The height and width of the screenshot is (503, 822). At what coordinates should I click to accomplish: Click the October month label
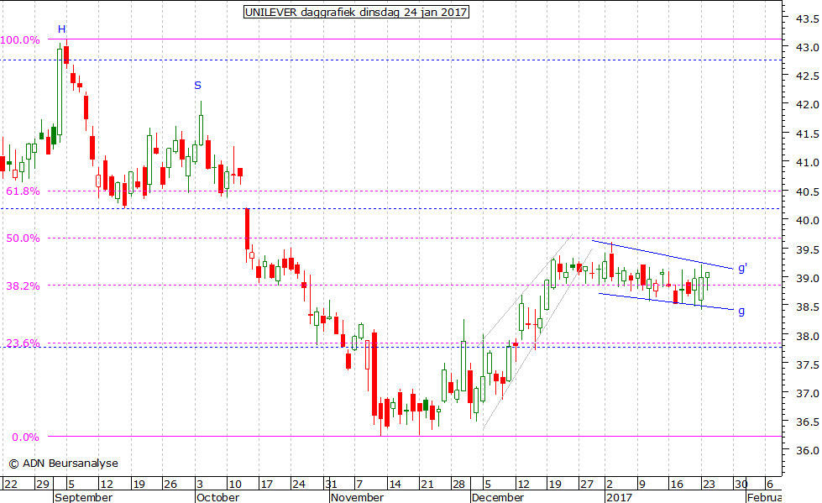click(x=217, y=497)
